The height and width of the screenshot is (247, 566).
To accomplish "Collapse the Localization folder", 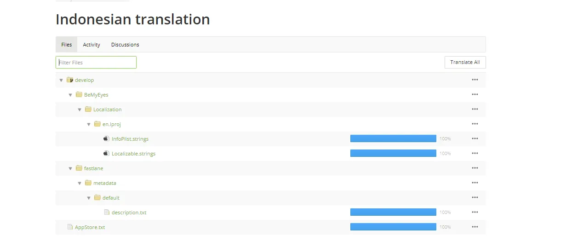I will [x=80, y=109].
